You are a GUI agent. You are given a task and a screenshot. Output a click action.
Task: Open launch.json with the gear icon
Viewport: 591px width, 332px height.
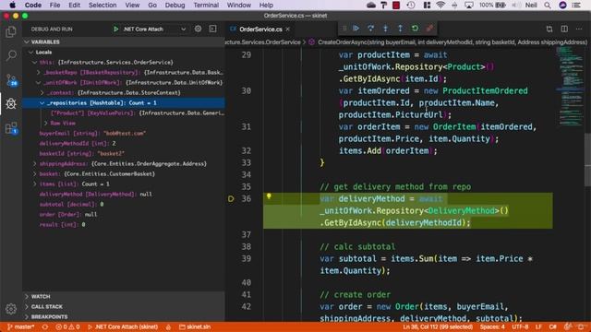point(198,29)
